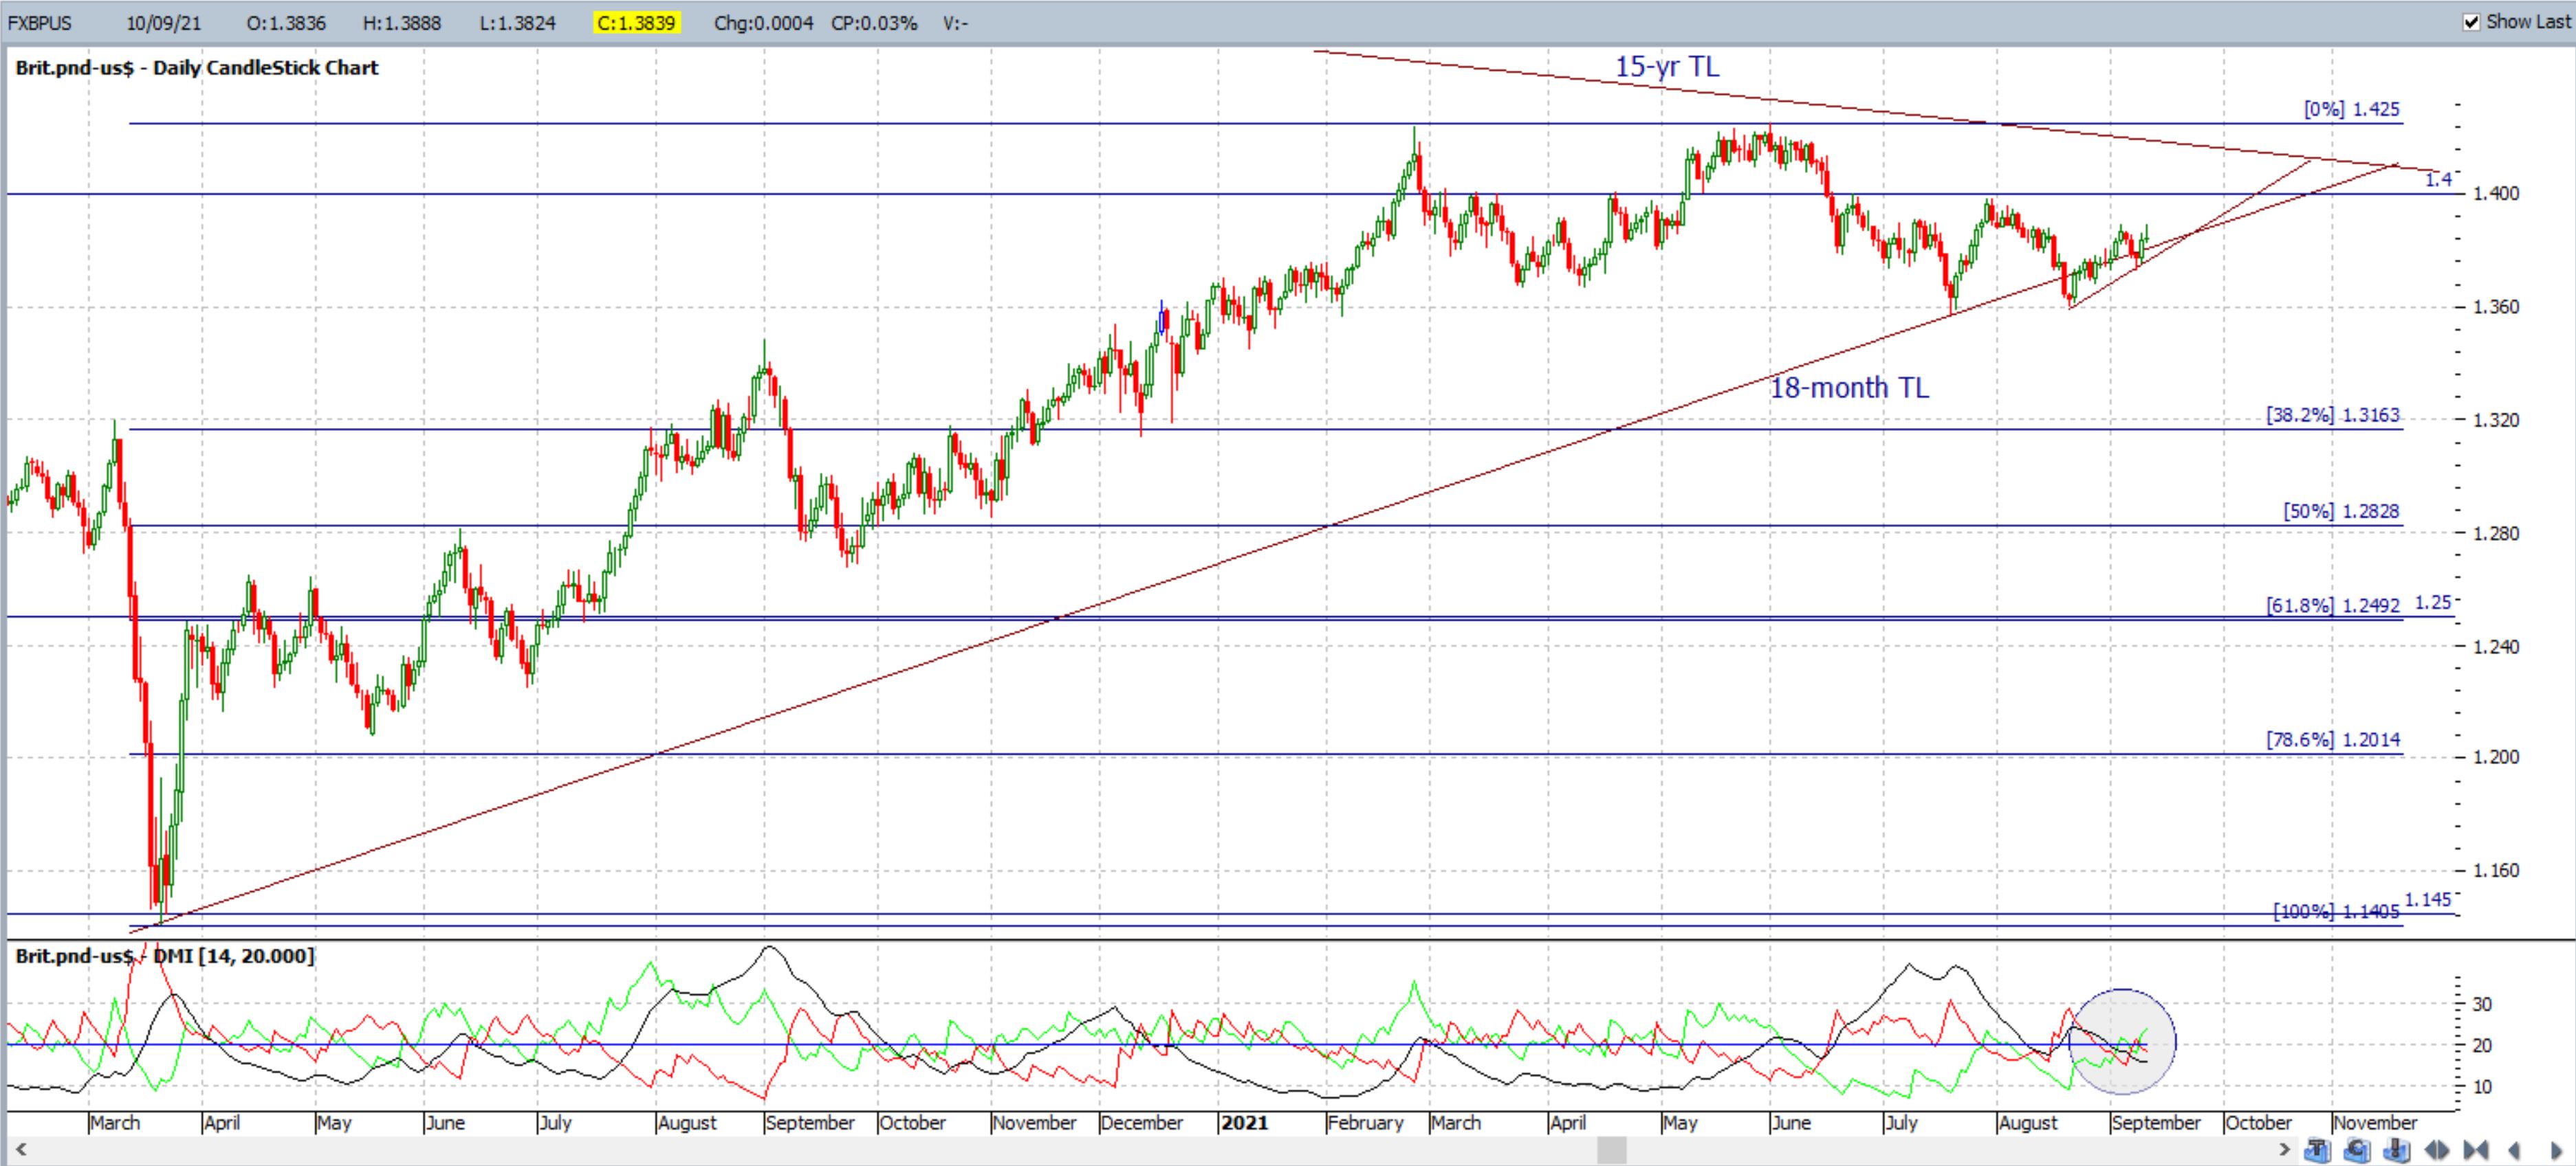Click the high value H:1.3888

402,23
